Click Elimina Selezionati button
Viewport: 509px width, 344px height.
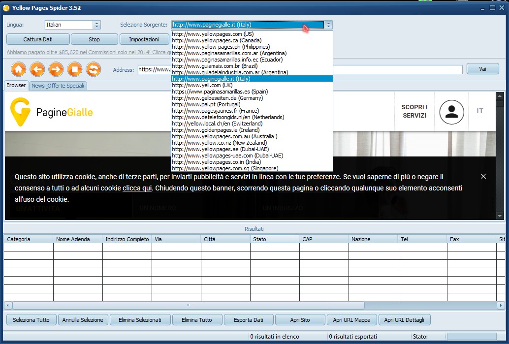click(140, 320)
